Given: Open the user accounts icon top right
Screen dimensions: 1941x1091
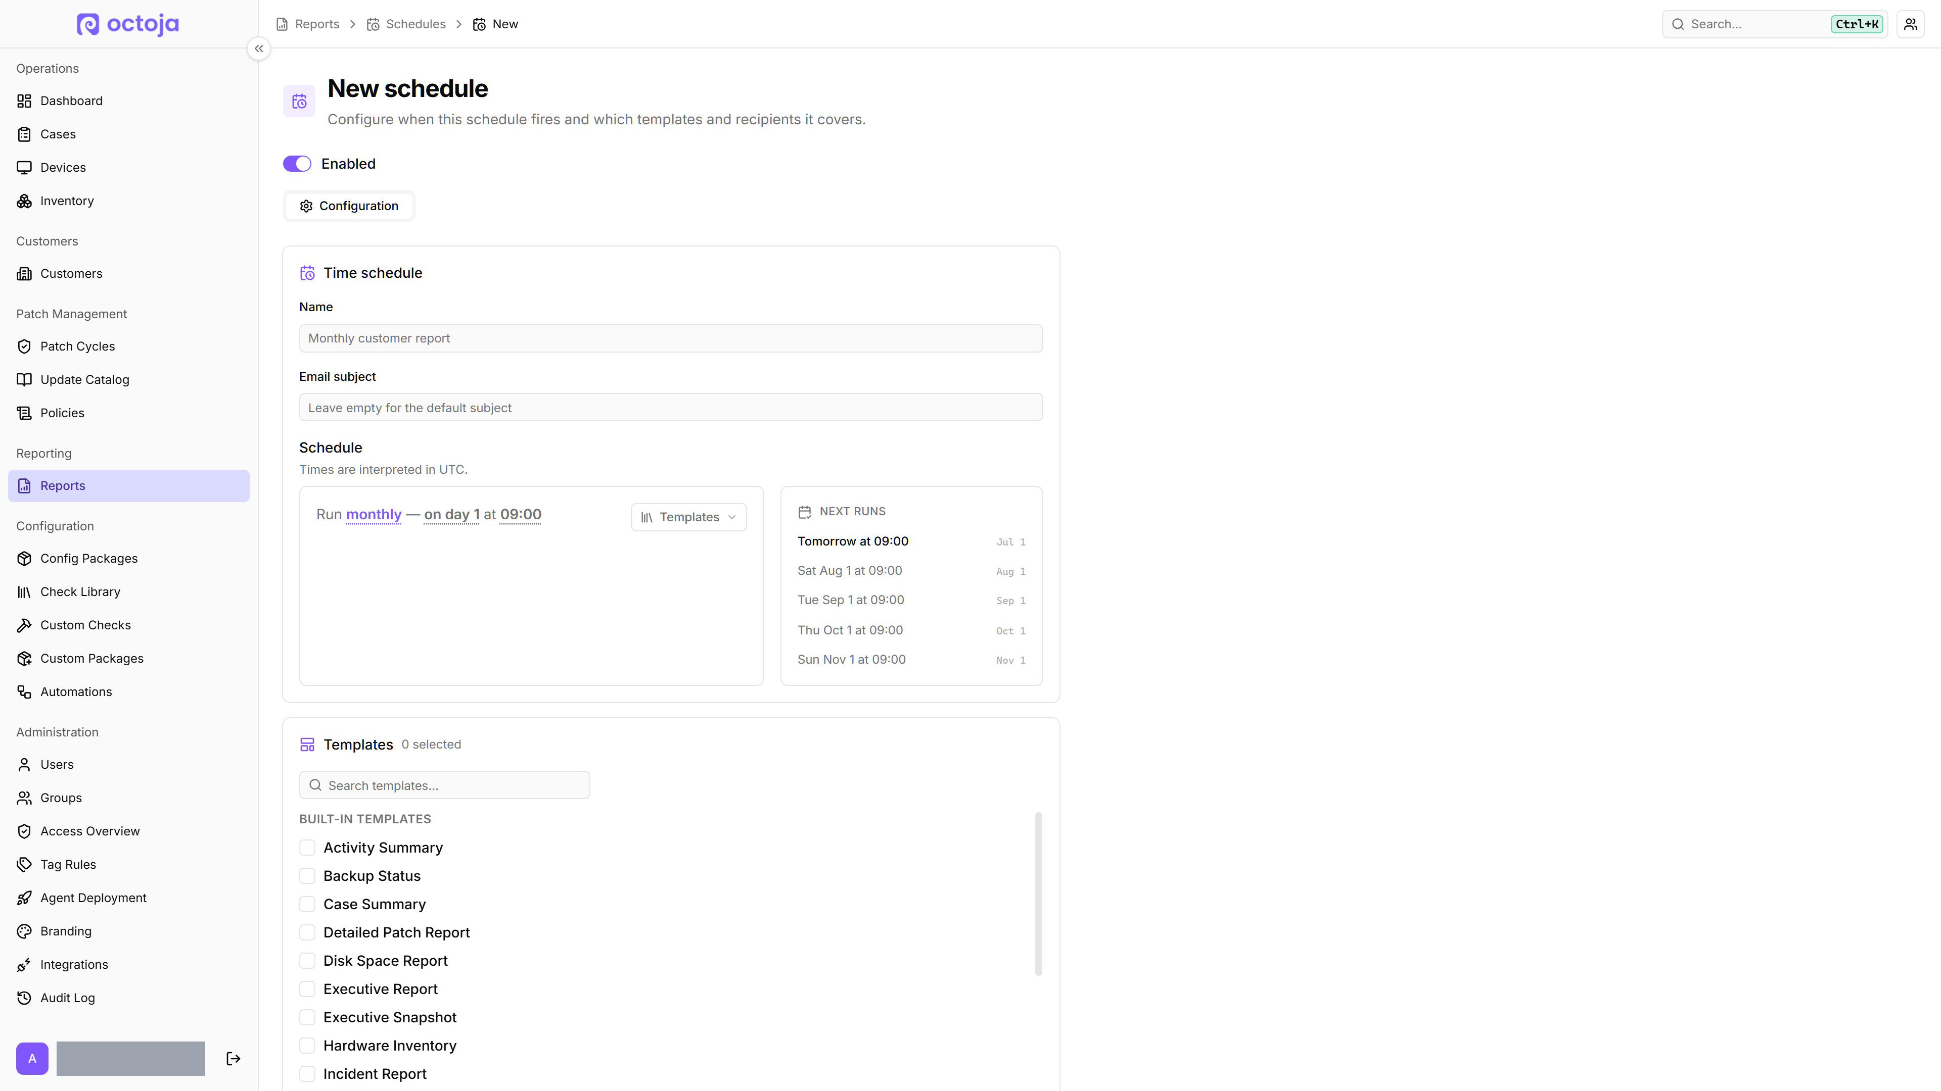Looking at the screenshot, I should 1910,24.
